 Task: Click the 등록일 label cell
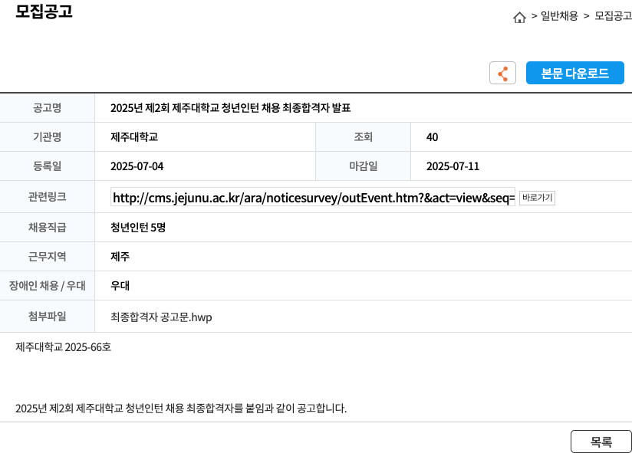click(47, 166)
